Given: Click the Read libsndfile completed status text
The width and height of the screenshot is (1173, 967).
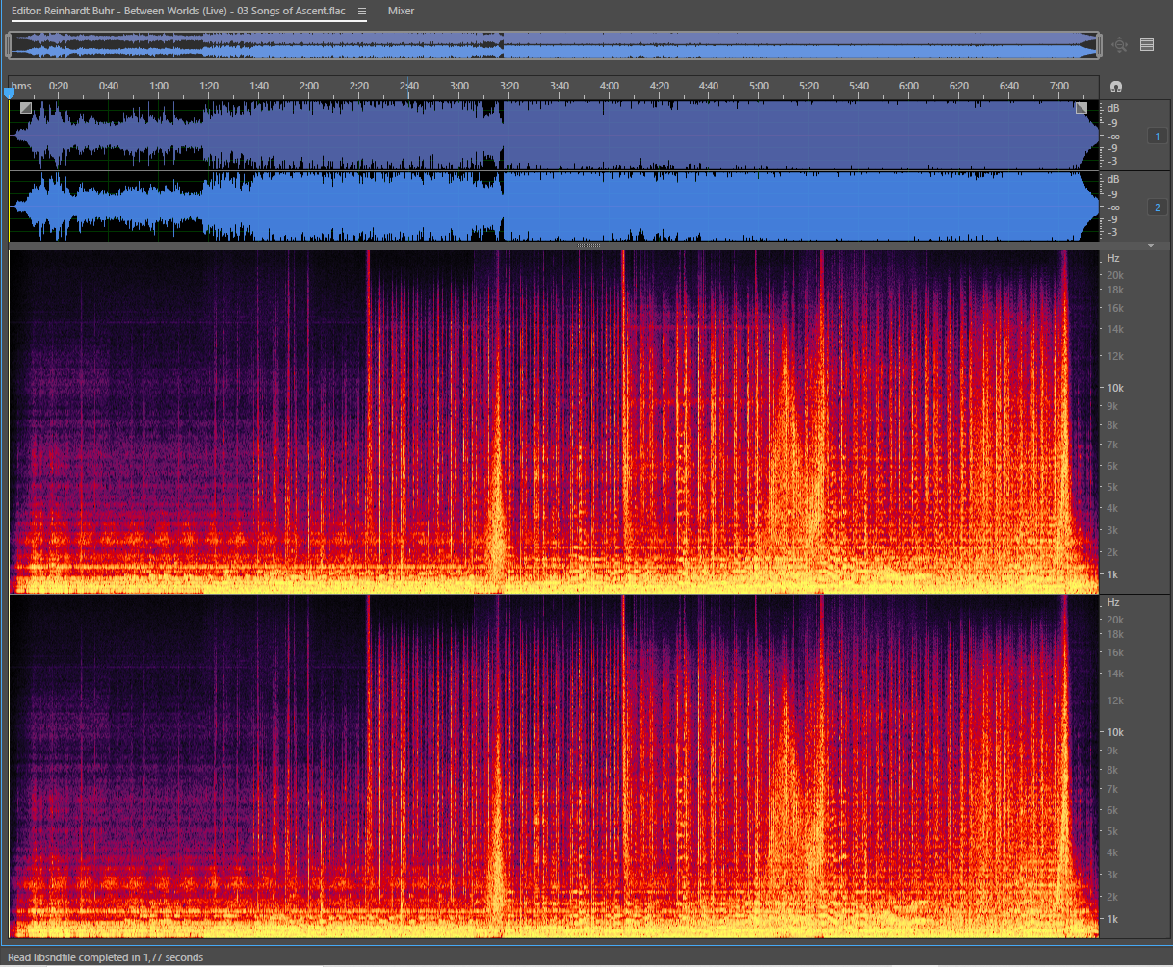Looking at the screenshot, I should click(106, 957).
